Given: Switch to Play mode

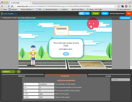Looking at the screenshot, I should (x=87, y=13).
